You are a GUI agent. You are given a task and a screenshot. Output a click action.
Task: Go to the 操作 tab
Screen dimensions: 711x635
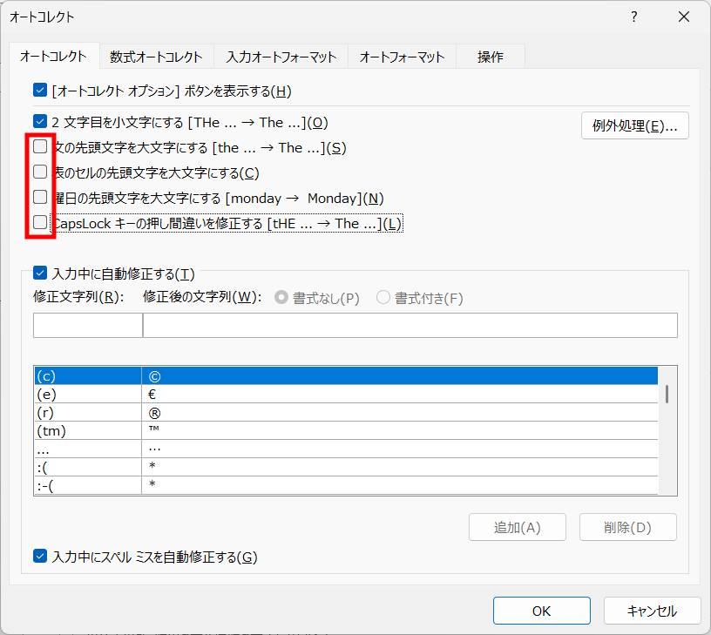(x=490, y=57)
